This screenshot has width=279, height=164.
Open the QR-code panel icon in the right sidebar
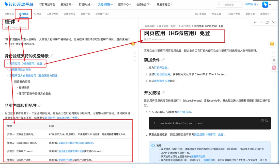(274, 60)
